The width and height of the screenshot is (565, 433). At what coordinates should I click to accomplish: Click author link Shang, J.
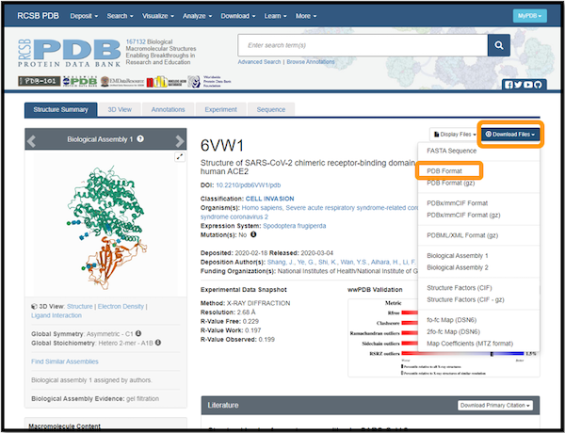[x=281, y=262]
